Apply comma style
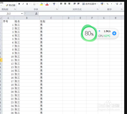Image resolution: width=127 pixels, height=114 pixels. 111,4
